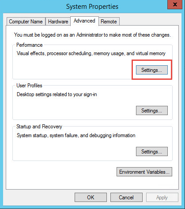Open User Profiles Settings button
The height and width of the screenshot is (209, 185).
152,111
